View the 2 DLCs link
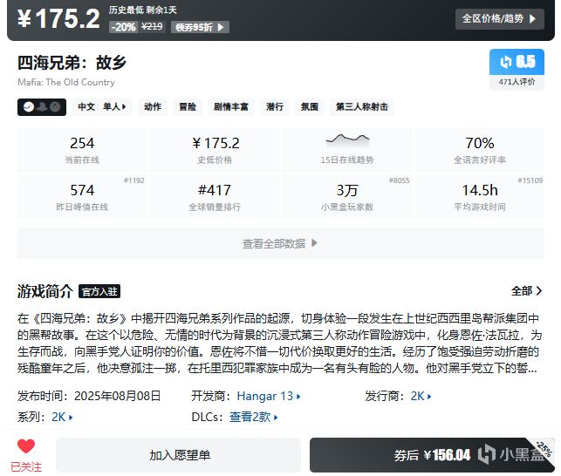The height and width of the screenshot is (476, 561). point(253,417)
